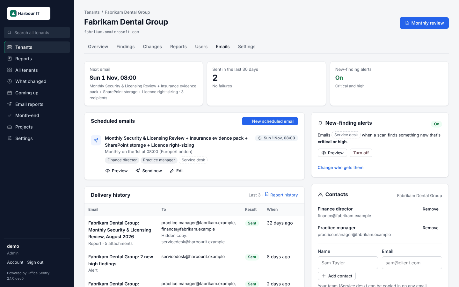Viewport: 459px width, 287px height.
Task: Turn off new-finding alerts
Action: pyautogui.click(x=361, y=153)
